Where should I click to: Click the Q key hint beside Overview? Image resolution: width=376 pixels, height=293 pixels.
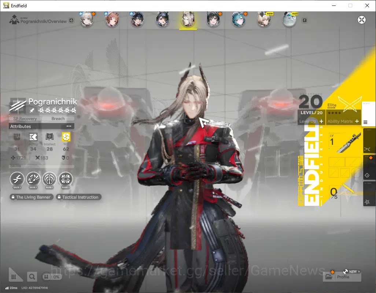[x=71, y=21]
